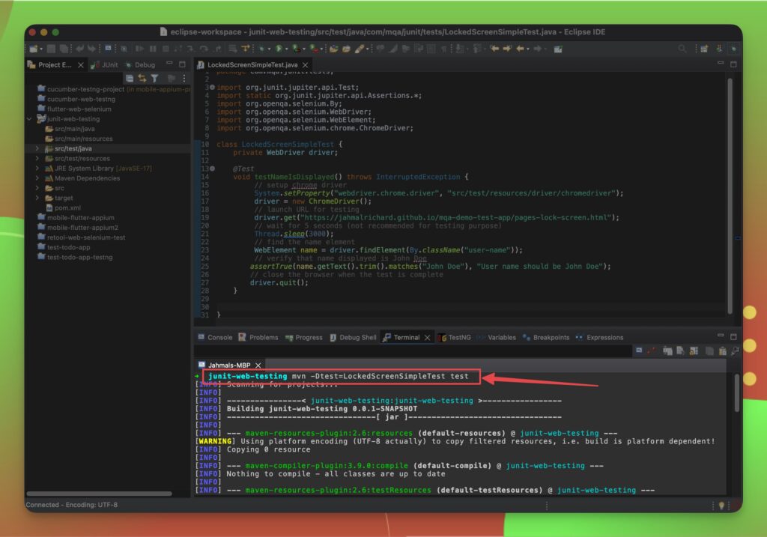Viewport: 767px width, 537px height.
Task: Open the Back navigation history dropdown arrow
Action: coord(528,49)
